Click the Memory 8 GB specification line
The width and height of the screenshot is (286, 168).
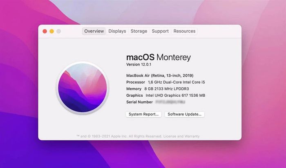tap(158, 89)
